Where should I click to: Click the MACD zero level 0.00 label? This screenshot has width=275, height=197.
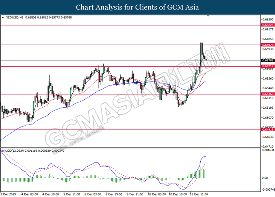(x=265, y=178)
